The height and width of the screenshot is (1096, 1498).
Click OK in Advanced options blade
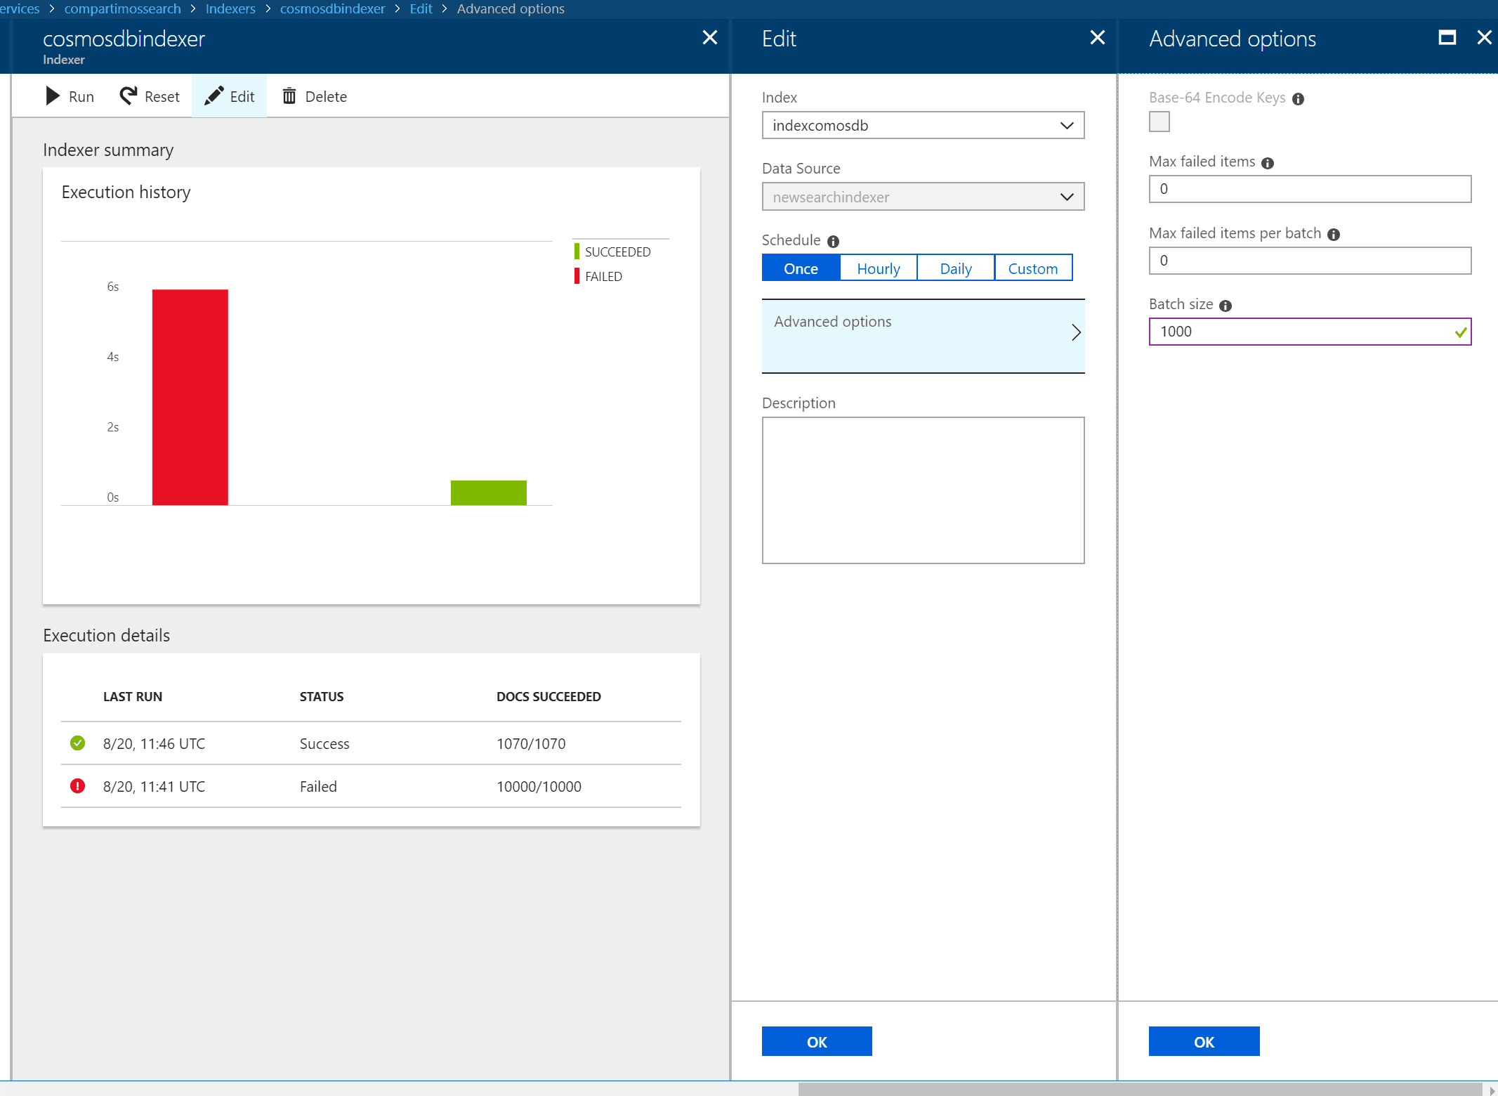[1204, 1041]
